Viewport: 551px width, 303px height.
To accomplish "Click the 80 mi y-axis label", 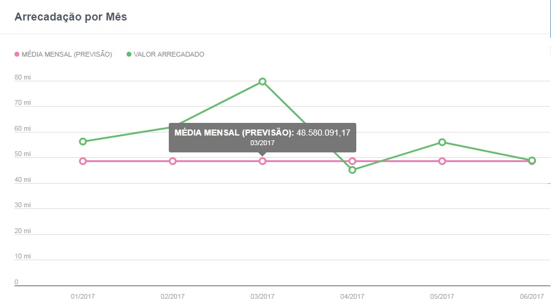I will 22,77.
